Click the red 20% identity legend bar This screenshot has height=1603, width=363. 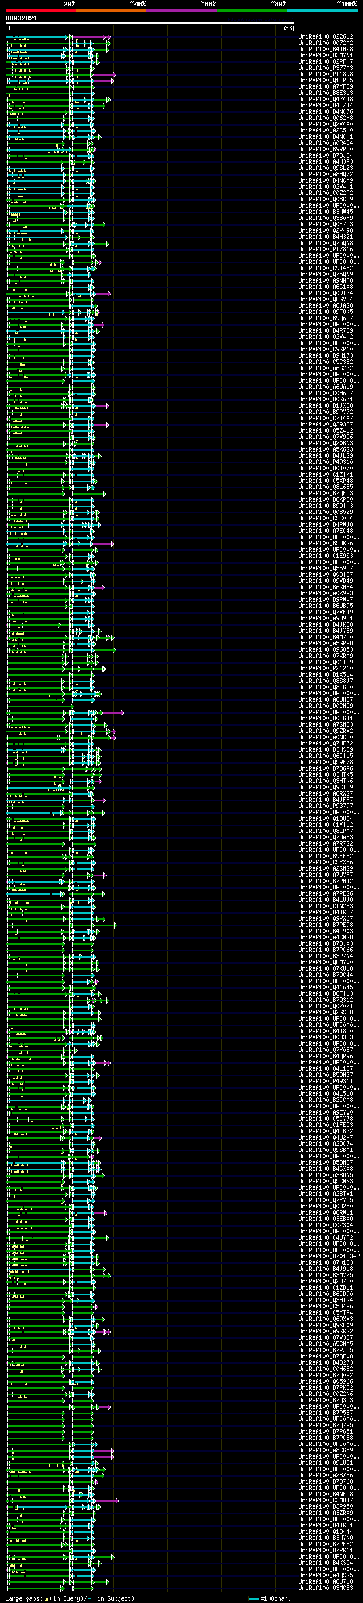click(x=40, y=10)
